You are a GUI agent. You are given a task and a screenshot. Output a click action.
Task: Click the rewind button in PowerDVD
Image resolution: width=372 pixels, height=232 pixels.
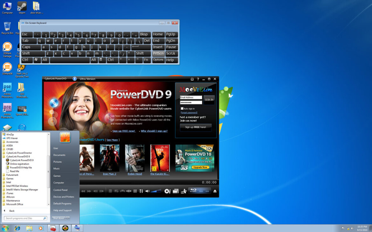[83, 191]
